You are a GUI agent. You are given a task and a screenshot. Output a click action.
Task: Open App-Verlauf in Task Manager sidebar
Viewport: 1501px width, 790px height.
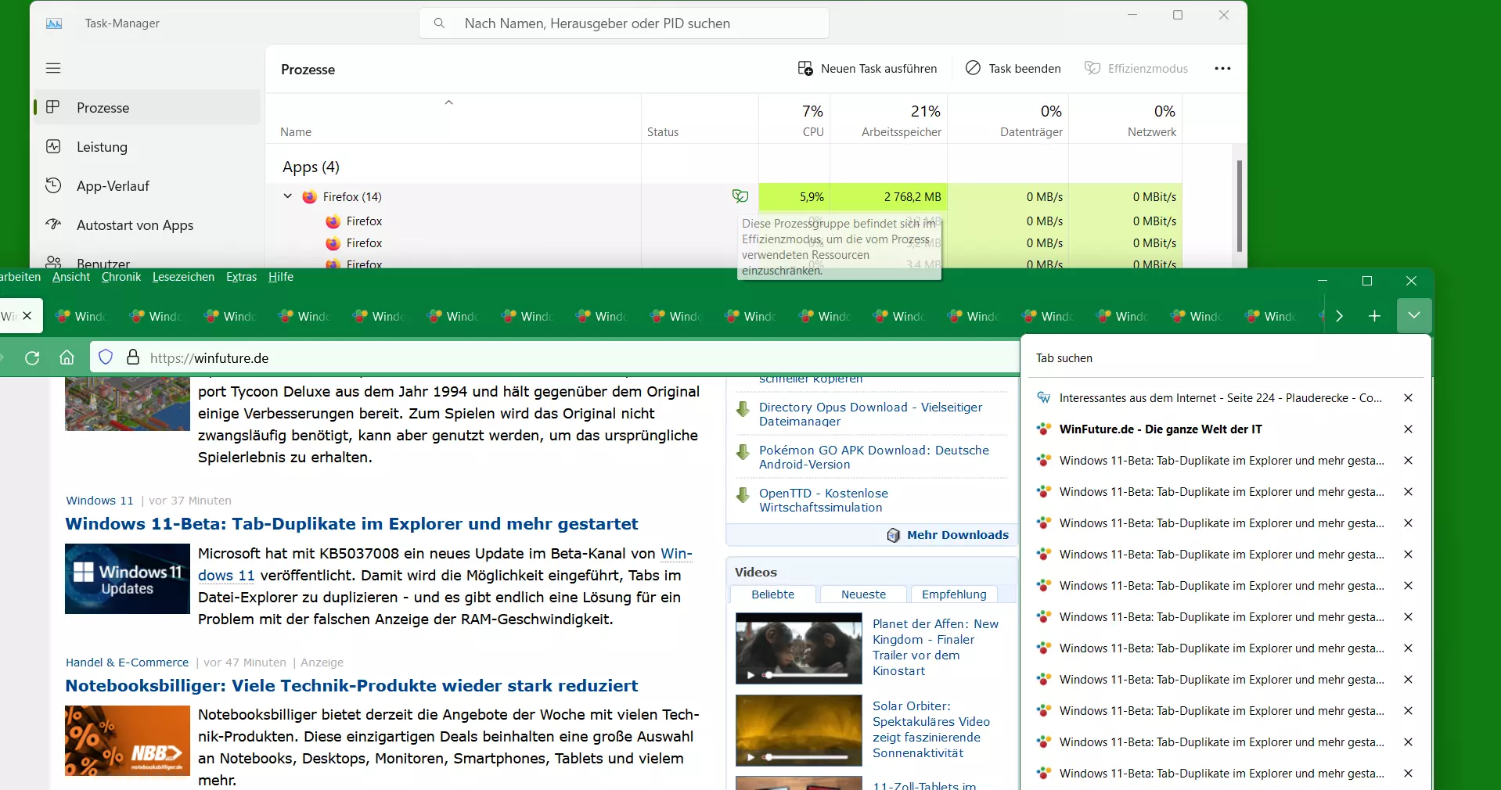[x=147, y=185]
